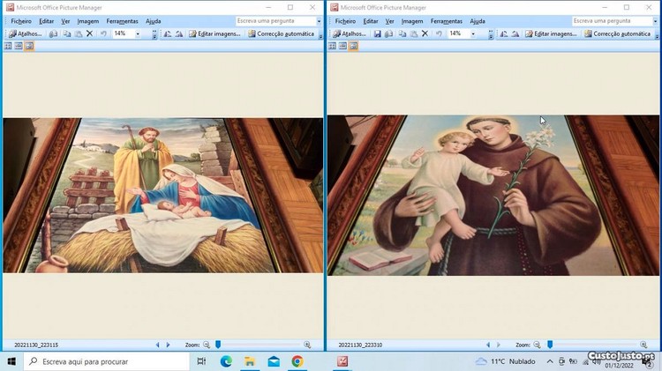Click the Save icon in right window
662x371 pixels.
tap(378, 34)
